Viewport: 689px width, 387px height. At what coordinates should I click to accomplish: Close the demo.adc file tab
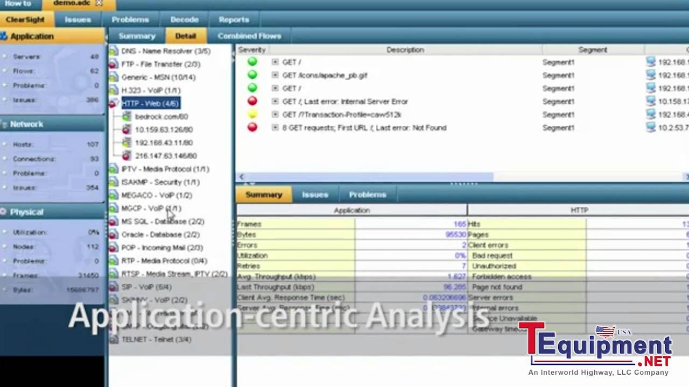[99, 3]
